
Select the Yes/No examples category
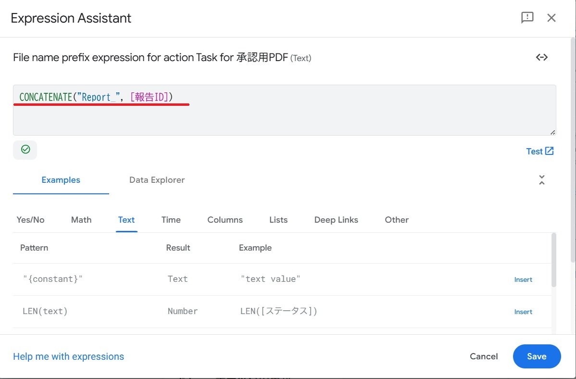click(x=30, y=220)
